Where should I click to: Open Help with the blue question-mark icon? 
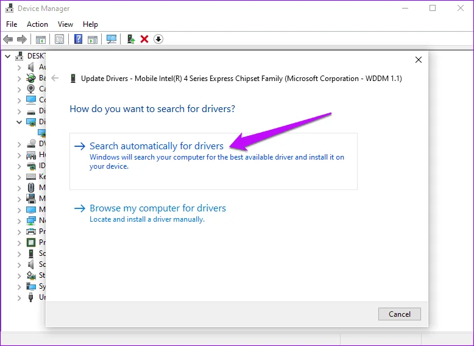point(79,39)
